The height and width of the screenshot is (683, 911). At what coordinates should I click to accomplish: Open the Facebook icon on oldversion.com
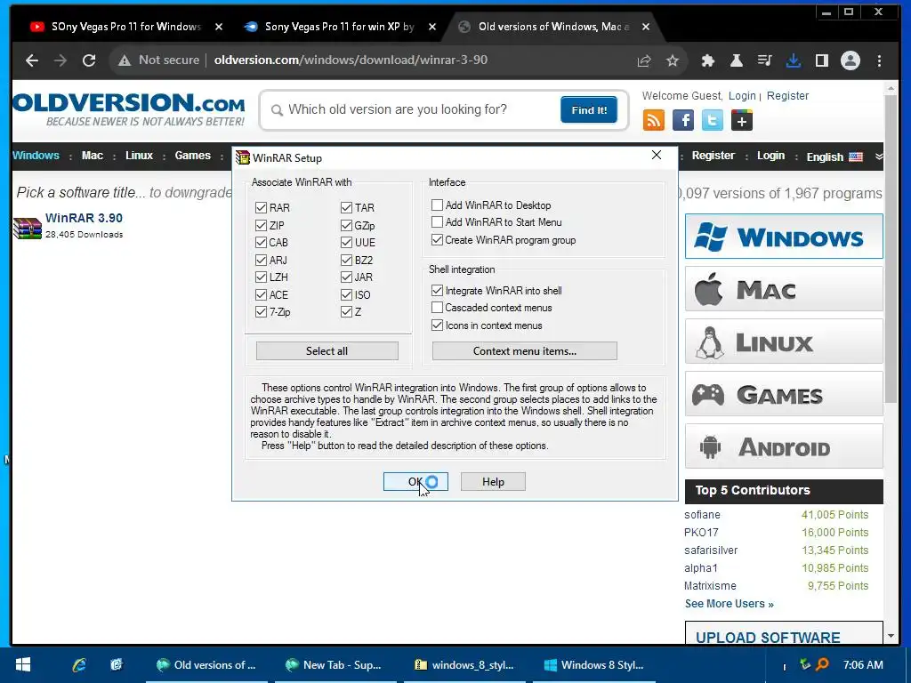683,120
